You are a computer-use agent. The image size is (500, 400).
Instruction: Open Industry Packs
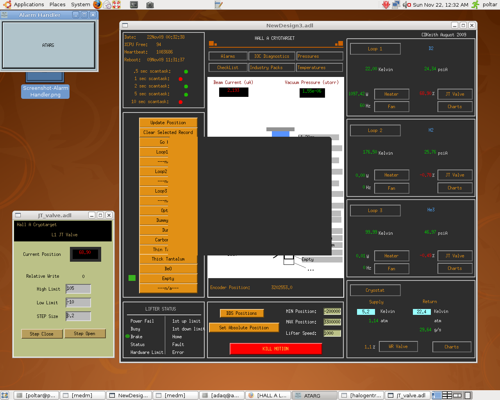(x=272, y=68)
